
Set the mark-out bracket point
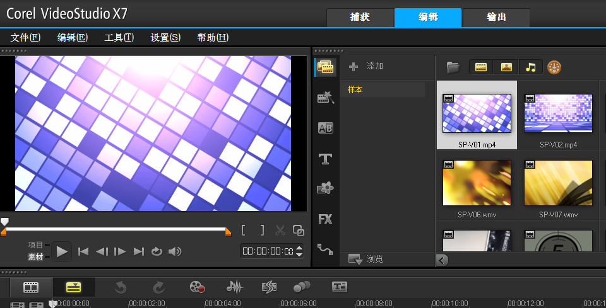point(262,231)
